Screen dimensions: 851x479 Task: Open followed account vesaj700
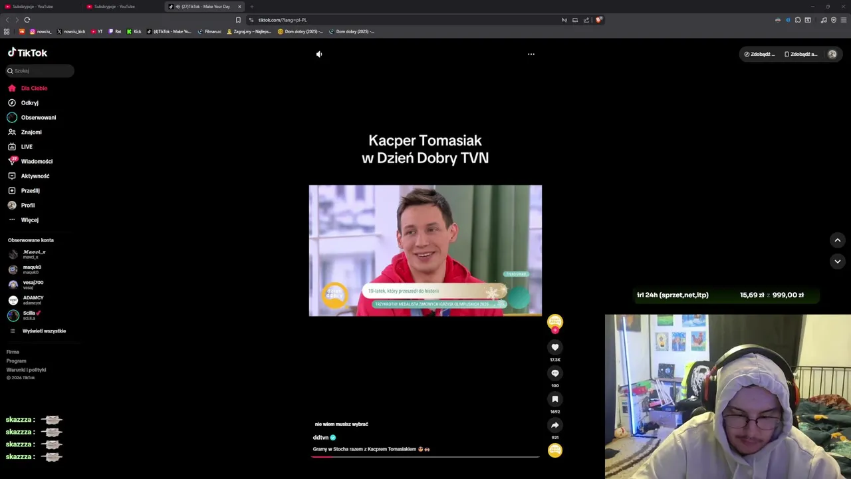coord(26,285)
